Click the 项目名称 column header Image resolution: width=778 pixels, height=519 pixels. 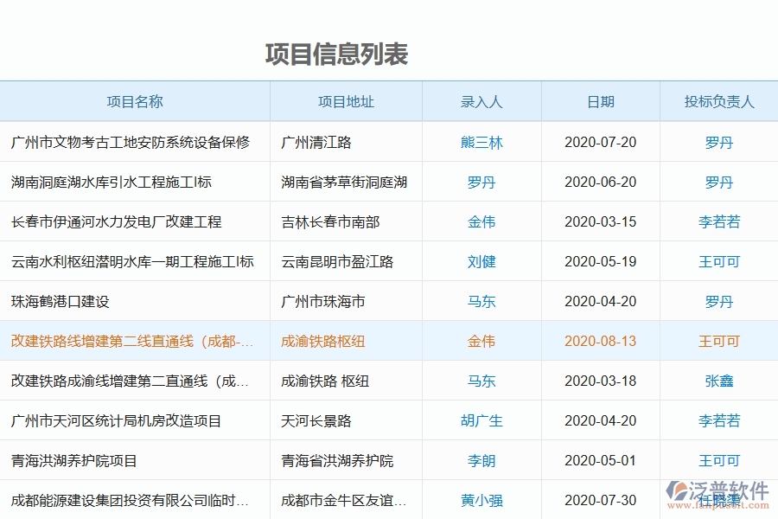point(134,100)
